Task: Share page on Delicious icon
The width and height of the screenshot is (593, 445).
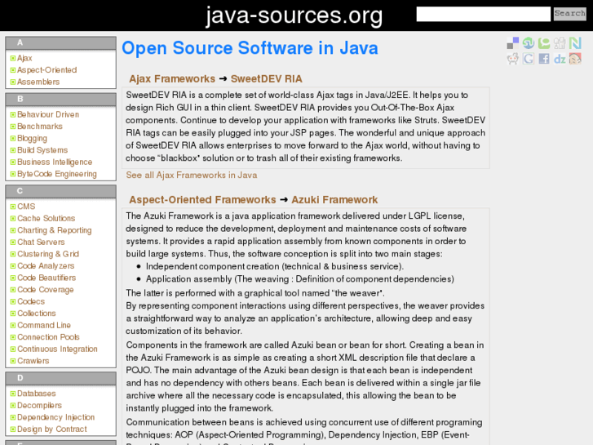Action: click(513, 42)
